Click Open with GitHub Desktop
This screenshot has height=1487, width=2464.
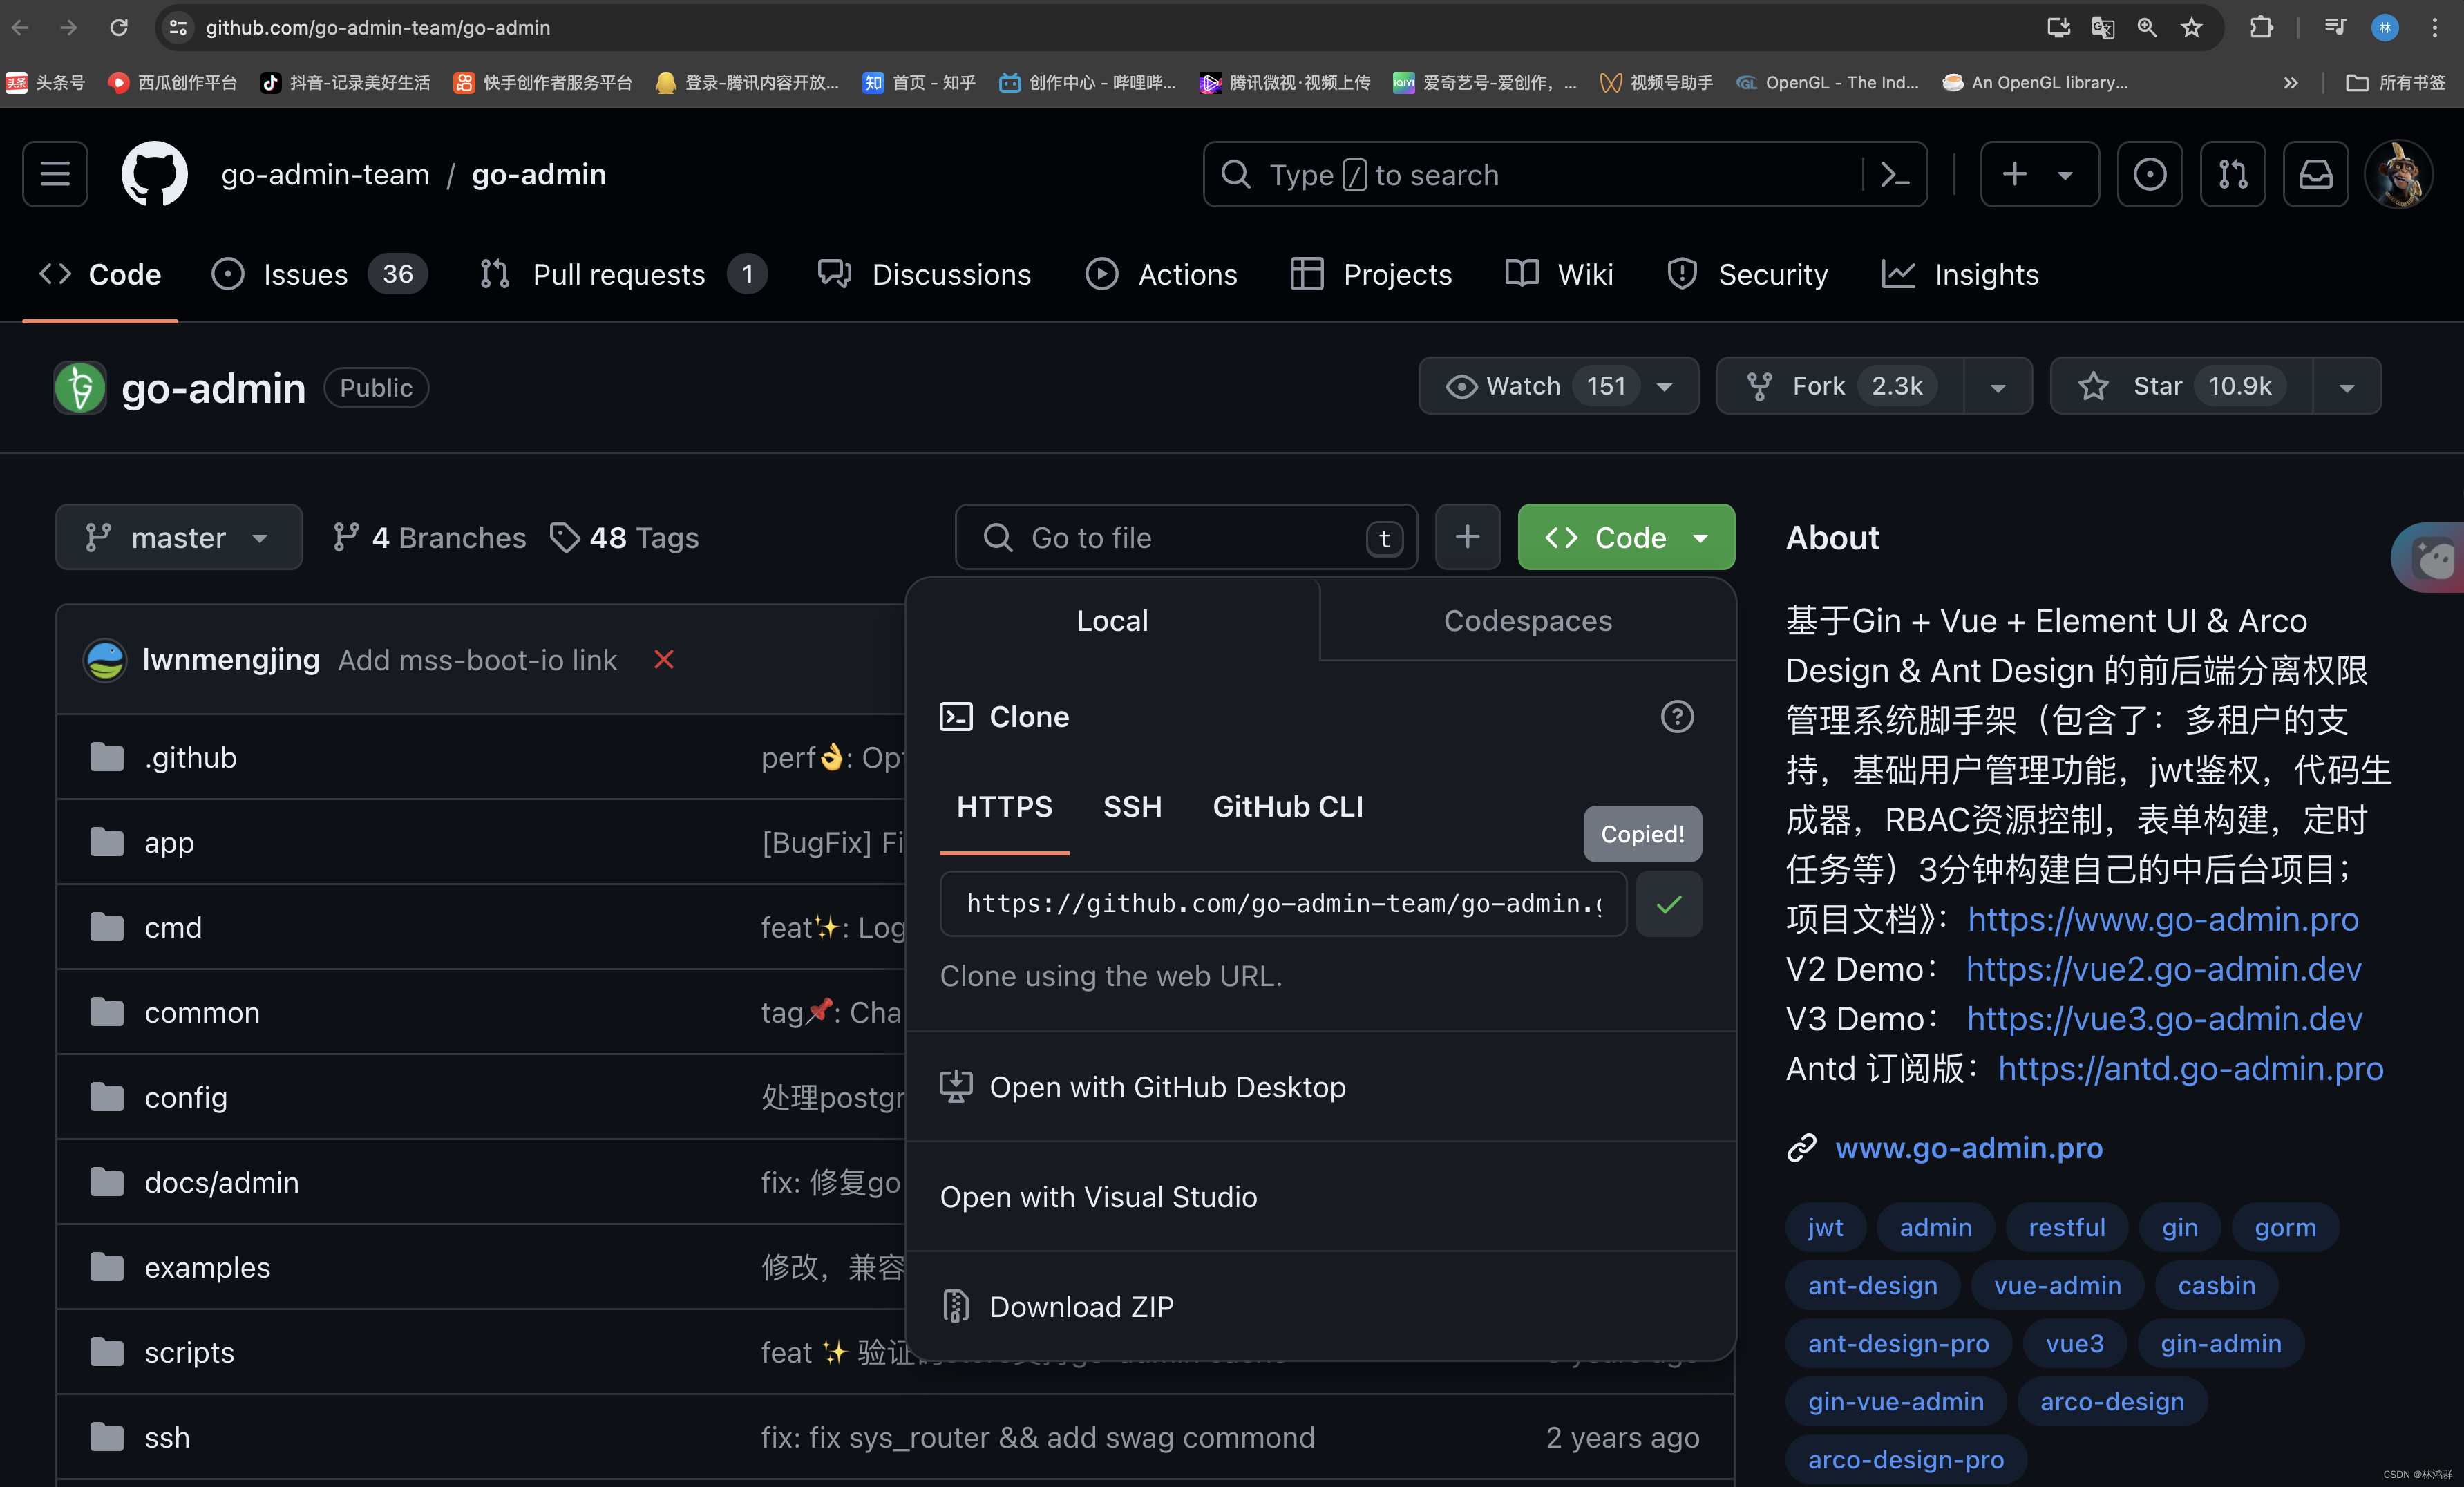[1320, 1087]
